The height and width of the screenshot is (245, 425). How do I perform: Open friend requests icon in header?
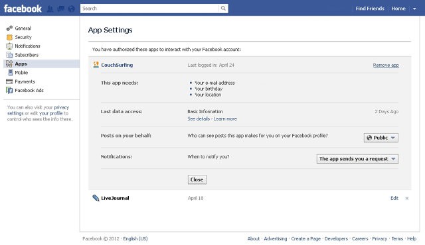50,9
